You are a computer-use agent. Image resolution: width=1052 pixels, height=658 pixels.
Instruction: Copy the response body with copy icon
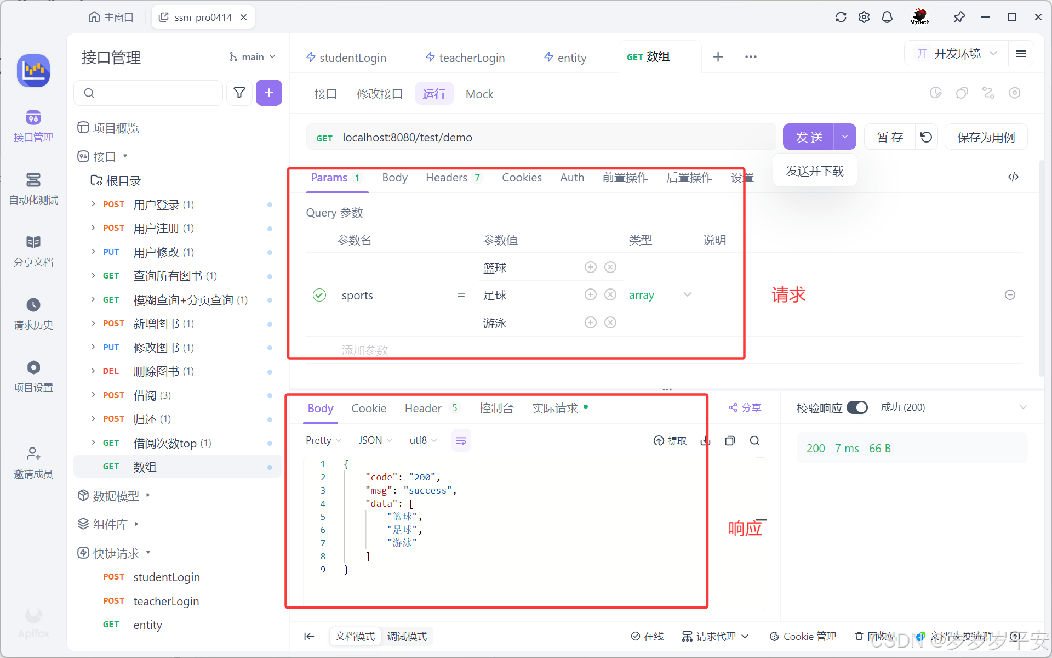[730, 441]
